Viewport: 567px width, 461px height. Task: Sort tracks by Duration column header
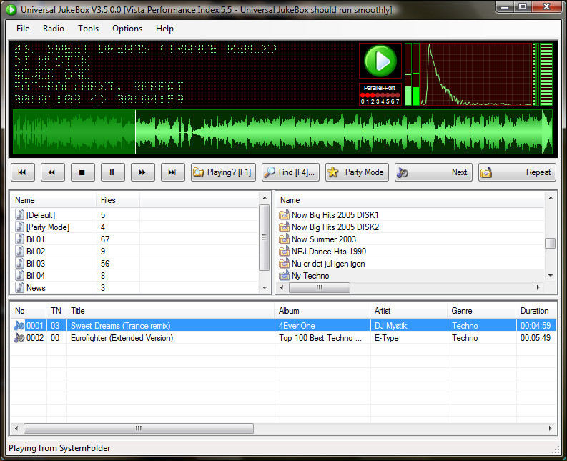pyautogui.click(x=536, y=311)
